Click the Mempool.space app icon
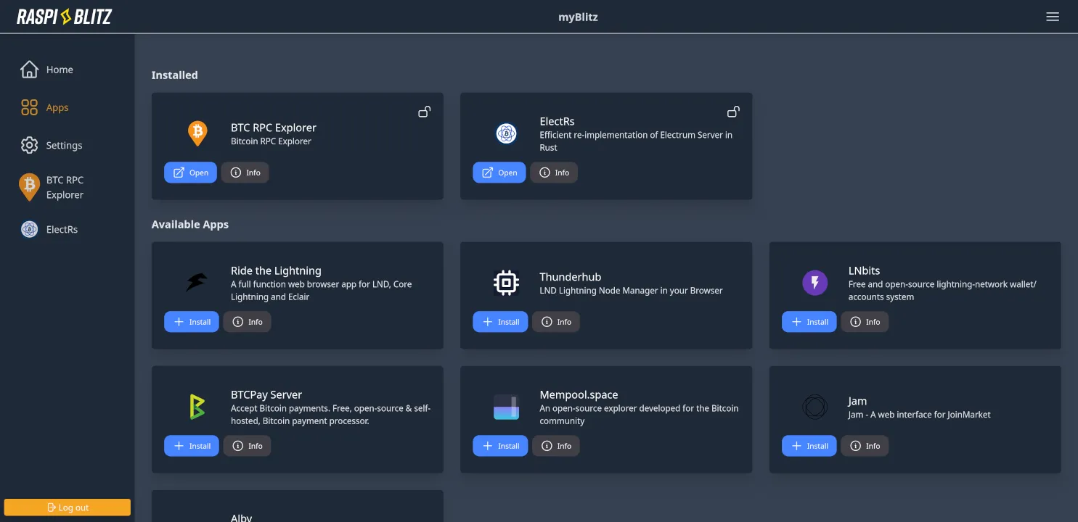The height and width of the screenshot is (522, 1078). [x=506, y=407]
